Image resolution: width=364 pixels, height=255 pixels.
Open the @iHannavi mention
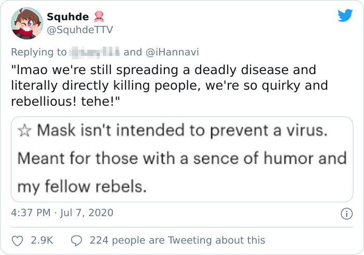171,52
